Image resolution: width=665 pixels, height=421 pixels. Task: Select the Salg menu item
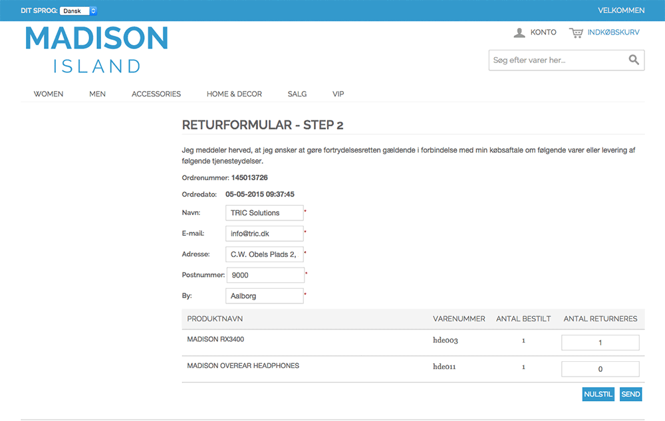coord(297,94)
